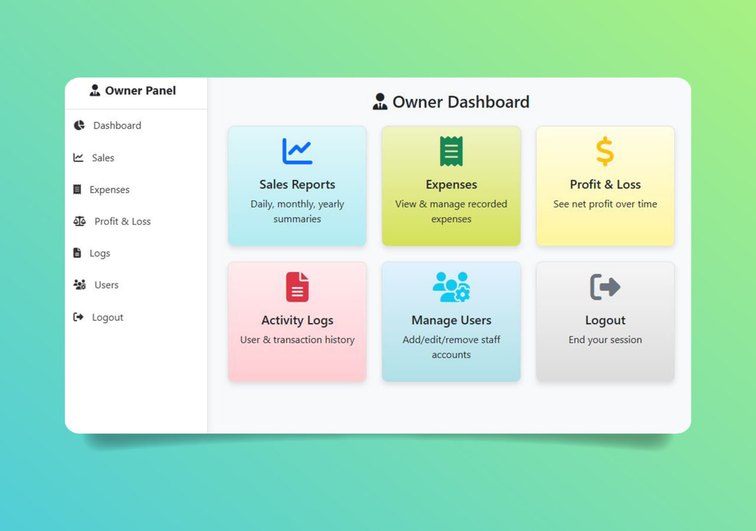Click the users gear icon on Manage Users card

[x=451, y=286]
